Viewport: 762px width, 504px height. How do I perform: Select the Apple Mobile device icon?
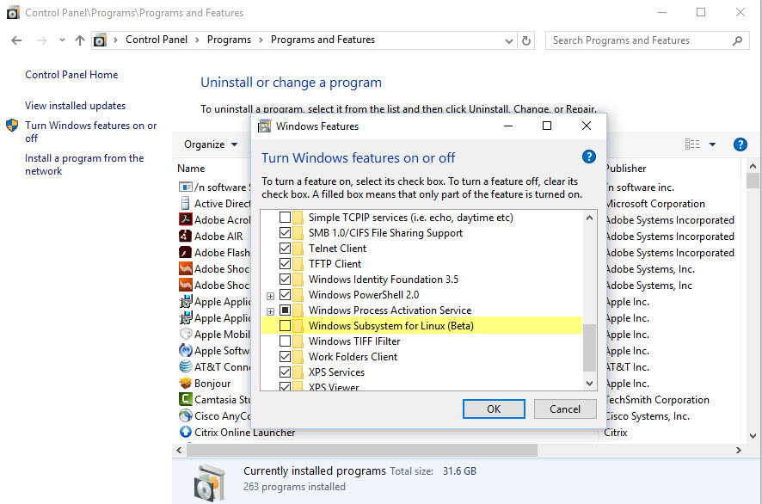pyautogui.click(x=185, y=334)
